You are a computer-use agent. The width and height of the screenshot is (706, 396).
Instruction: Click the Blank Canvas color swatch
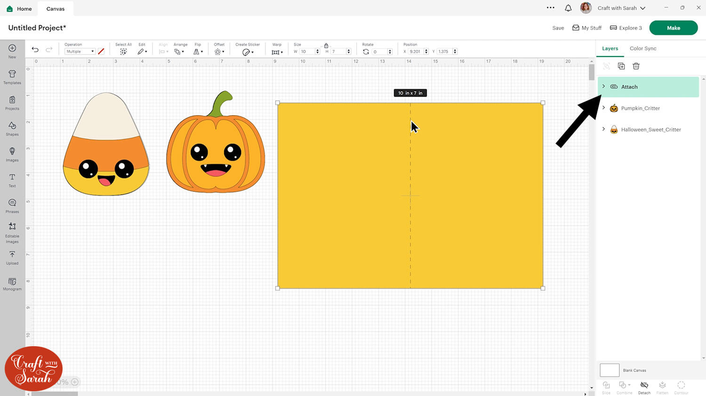pyautogui.click(x=610, y=370)
